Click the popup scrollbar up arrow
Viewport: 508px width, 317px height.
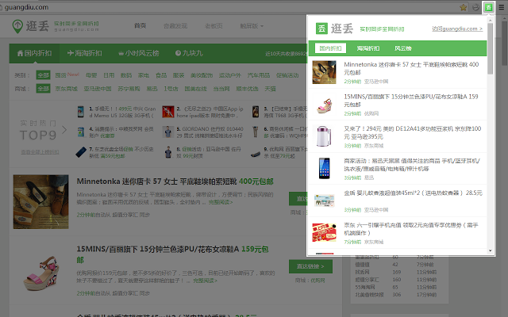(491, 21)
